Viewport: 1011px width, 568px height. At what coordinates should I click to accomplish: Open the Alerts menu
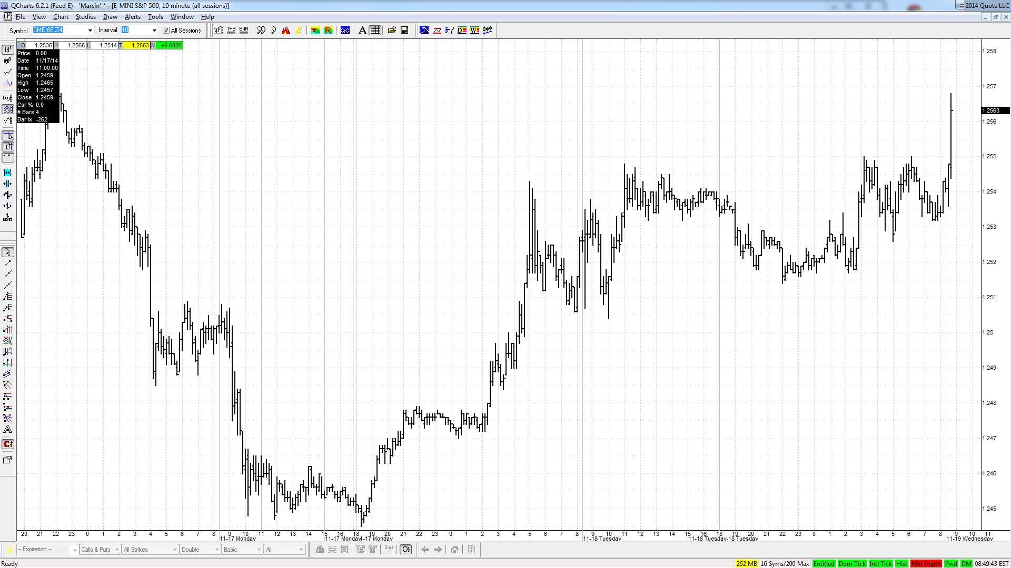[x=133, y=17]
